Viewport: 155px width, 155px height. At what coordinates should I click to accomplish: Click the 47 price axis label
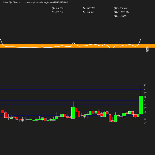145,100
